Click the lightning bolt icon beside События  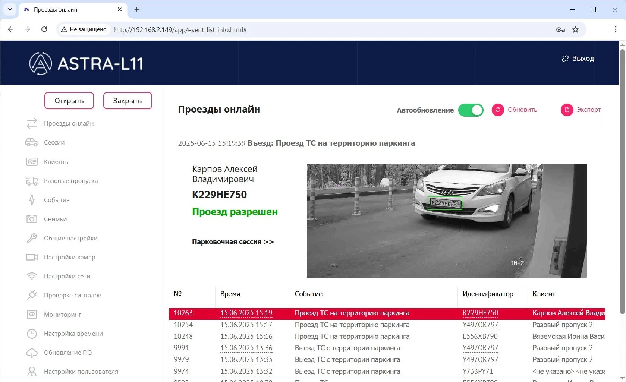(x=32, y=200)
